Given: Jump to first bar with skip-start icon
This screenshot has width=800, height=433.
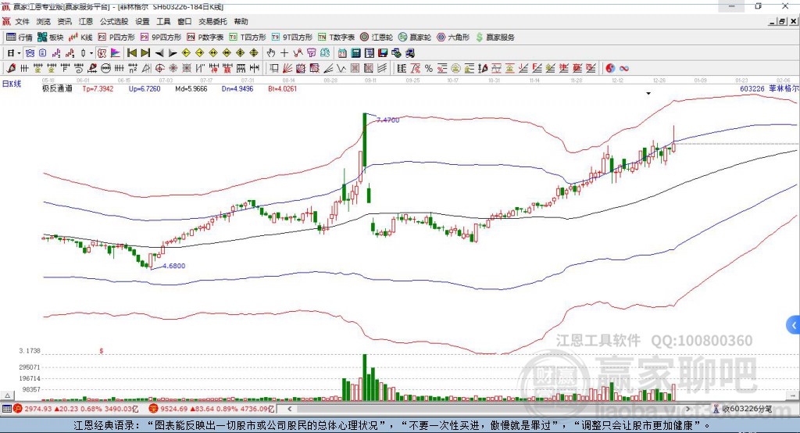Looking at the screenshot, I should point(131,53).
